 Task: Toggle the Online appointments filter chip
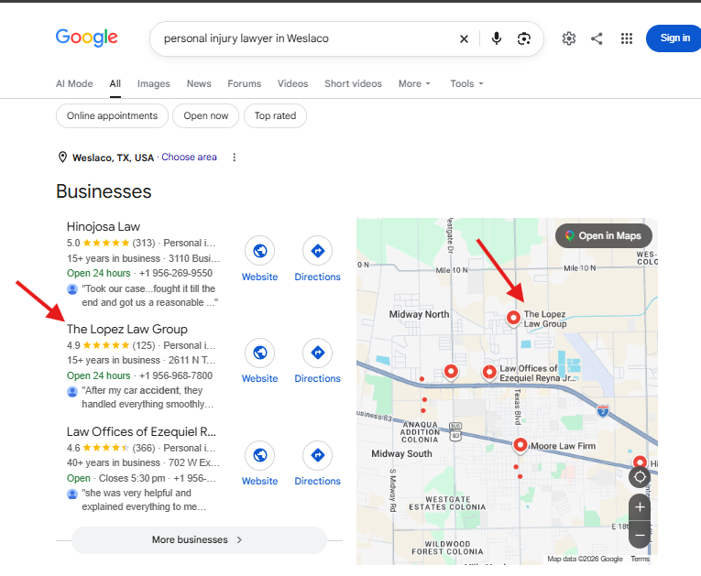[112, 115]
